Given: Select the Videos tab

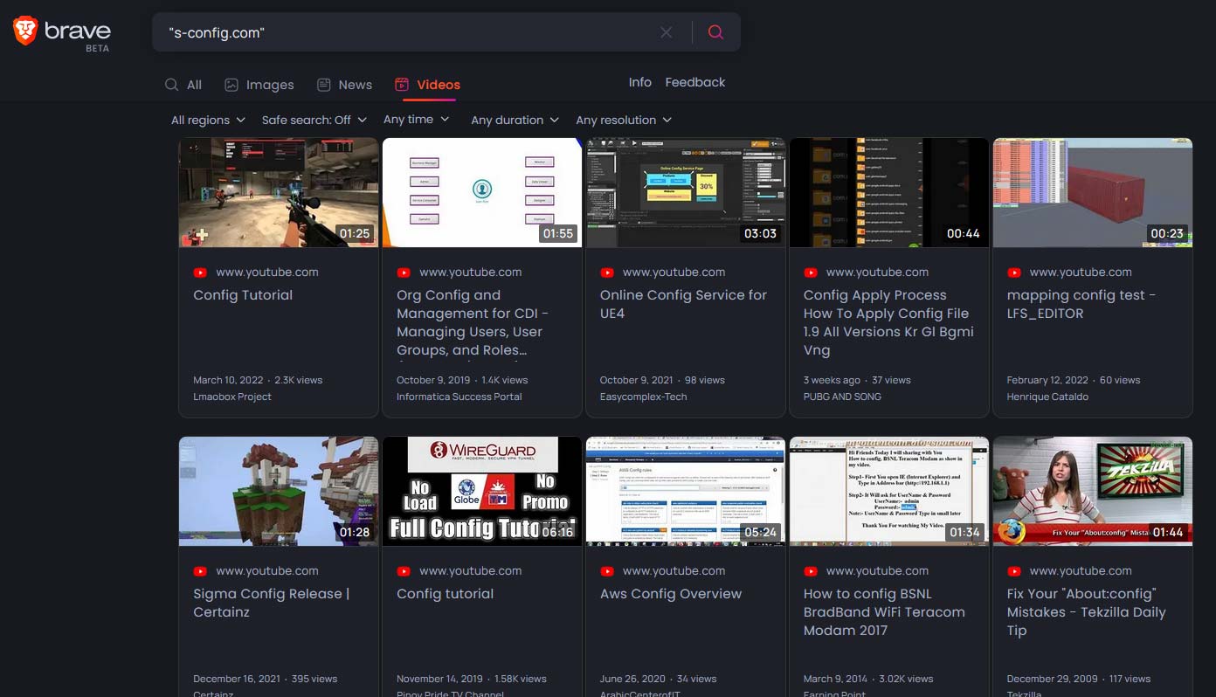Looking at the screenshot, I should point(428,85).
